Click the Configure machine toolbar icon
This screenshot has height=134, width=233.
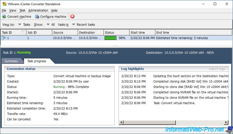click(37, 17)
